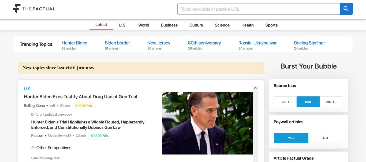Open search with the magnifying glass icon
The image size is (366, 162).
pyautogui.click(x=346, y=9)
